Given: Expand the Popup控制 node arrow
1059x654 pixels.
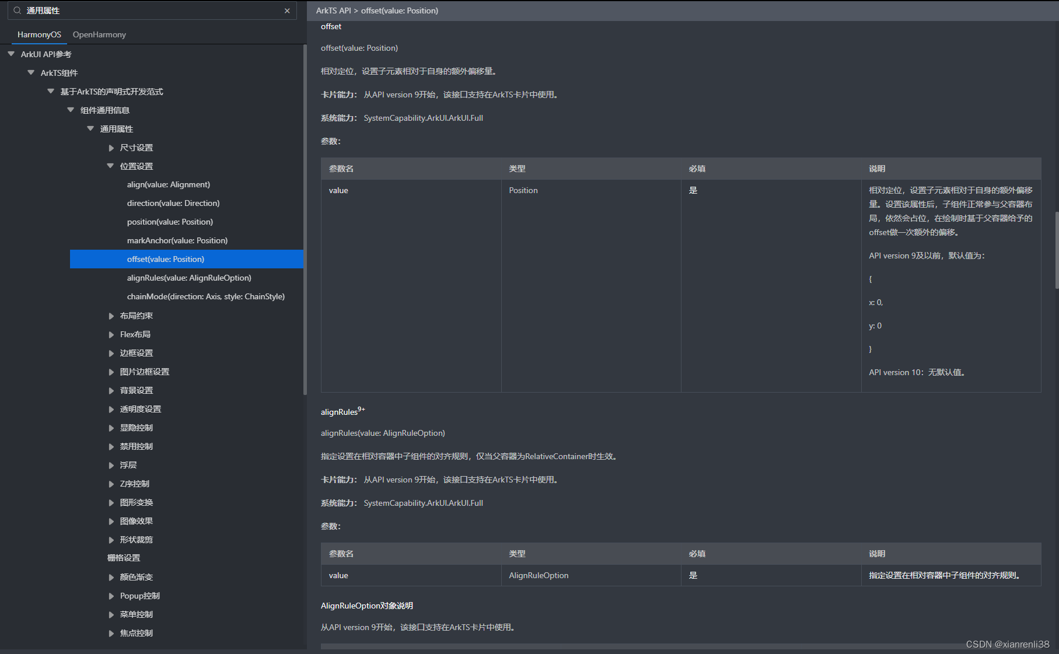Looking at the screenshot, I should pos(111,596).
